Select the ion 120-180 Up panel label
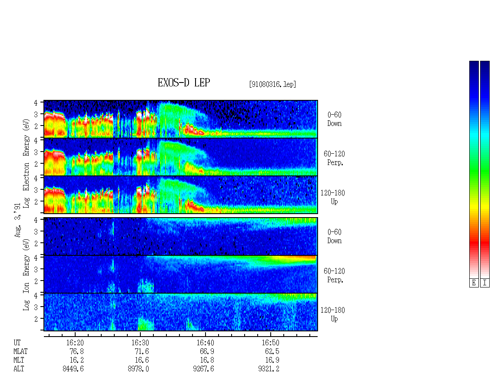This screenshot has height=380, width=491. click(x=332, y=314)
